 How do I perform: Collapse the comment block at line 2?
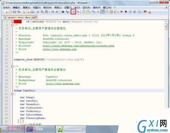[x=12, y=25]
